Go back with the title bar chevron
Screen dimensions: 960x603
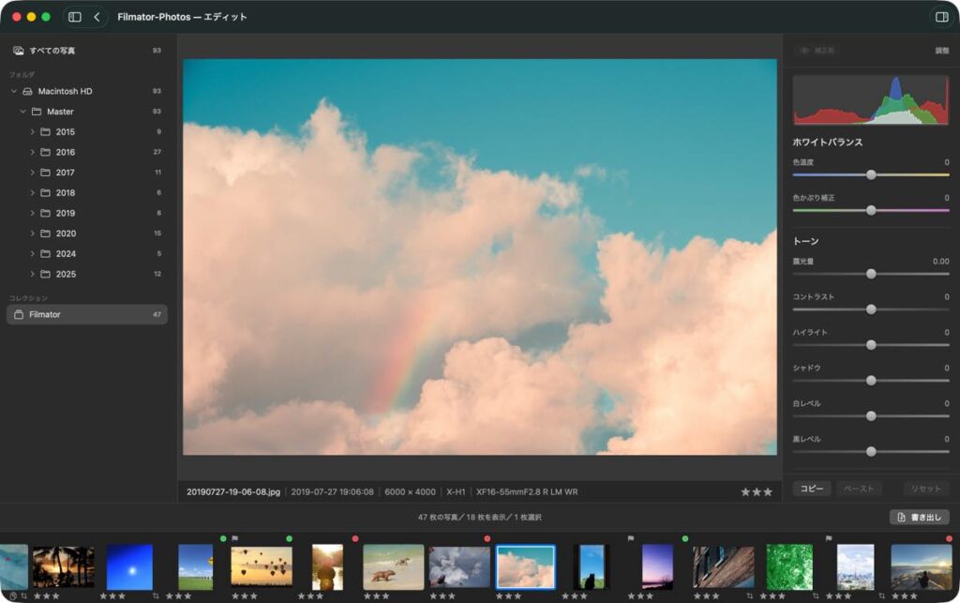tap(97, 17)
